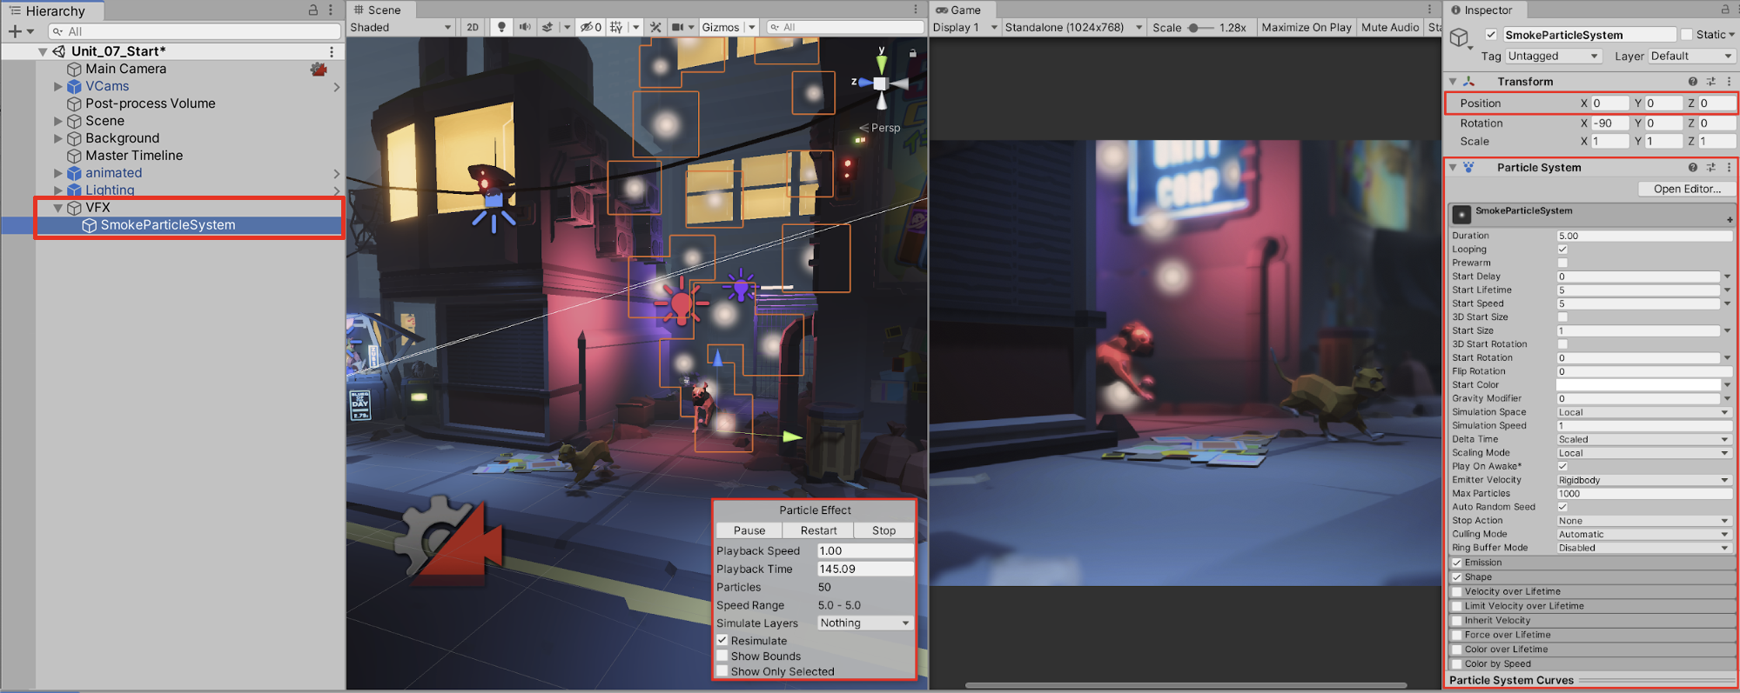Screen dimensions: 1740x693
Task: Click the scene camera settings icon
Action: [x=679, y=27]
